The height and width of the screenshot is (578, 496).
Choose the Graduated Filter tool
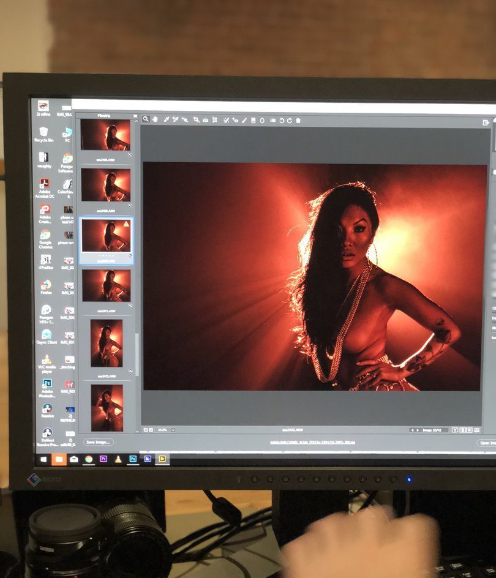253,121
